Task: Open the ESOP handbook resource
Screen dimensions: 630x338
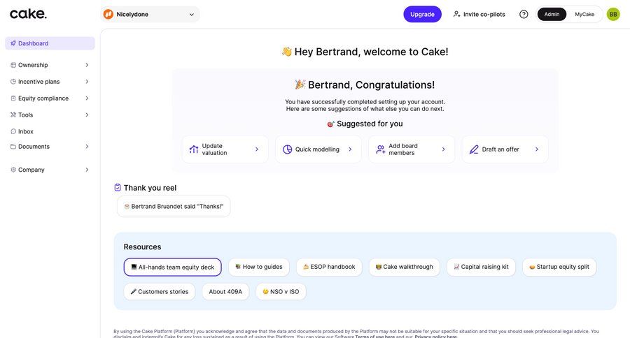Action: [328, 267]
